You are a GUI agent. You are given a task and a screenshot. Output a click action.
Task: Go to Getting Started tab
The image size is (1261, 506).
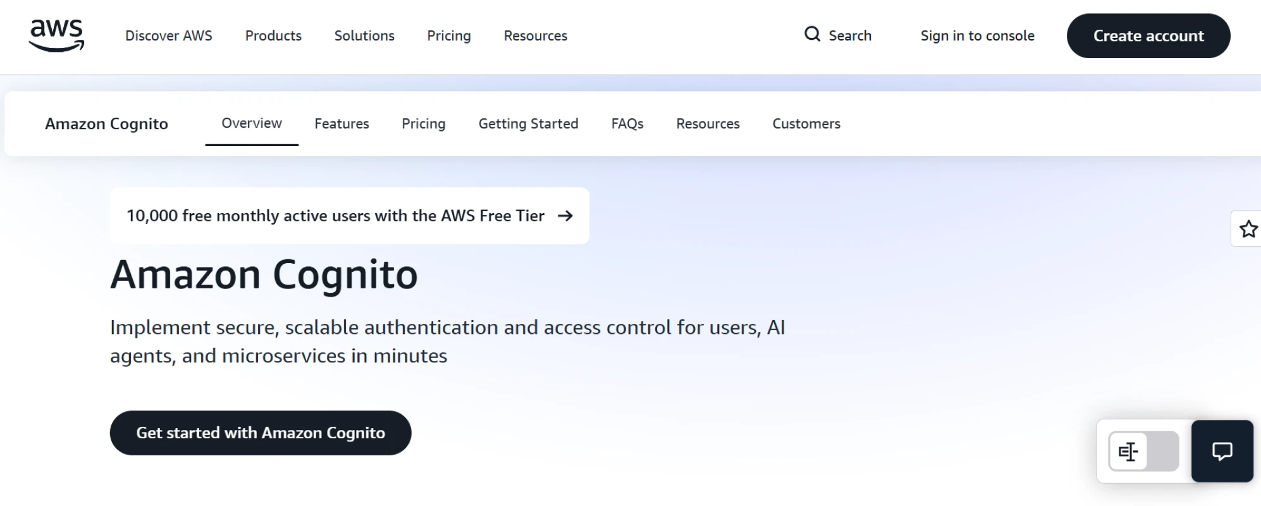(x=529, y=124)
